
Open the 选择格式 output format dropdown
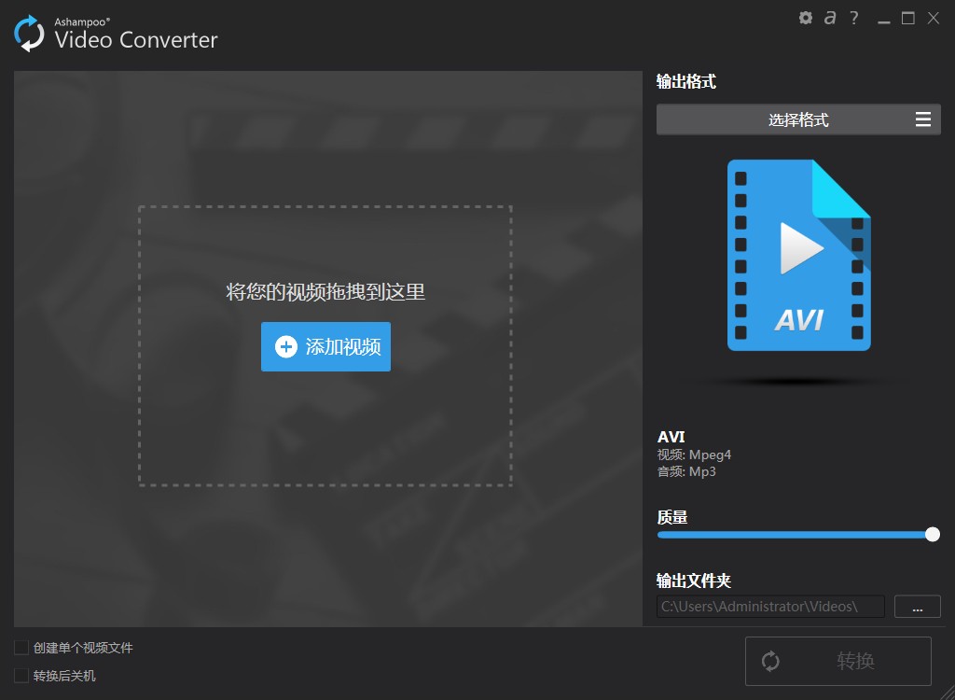point(798,119)
